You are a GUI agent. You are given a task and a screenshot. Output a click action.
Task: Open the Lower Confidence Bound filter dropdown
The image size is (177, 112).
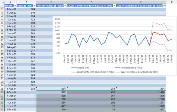115,6
